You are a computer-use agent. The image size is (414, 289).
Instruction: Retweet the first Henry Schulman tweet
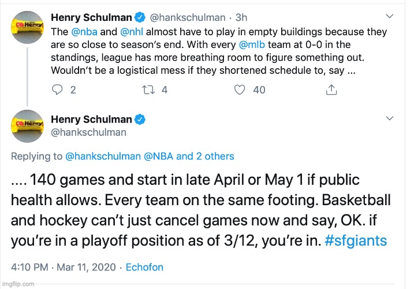click(x=148, y=90)
